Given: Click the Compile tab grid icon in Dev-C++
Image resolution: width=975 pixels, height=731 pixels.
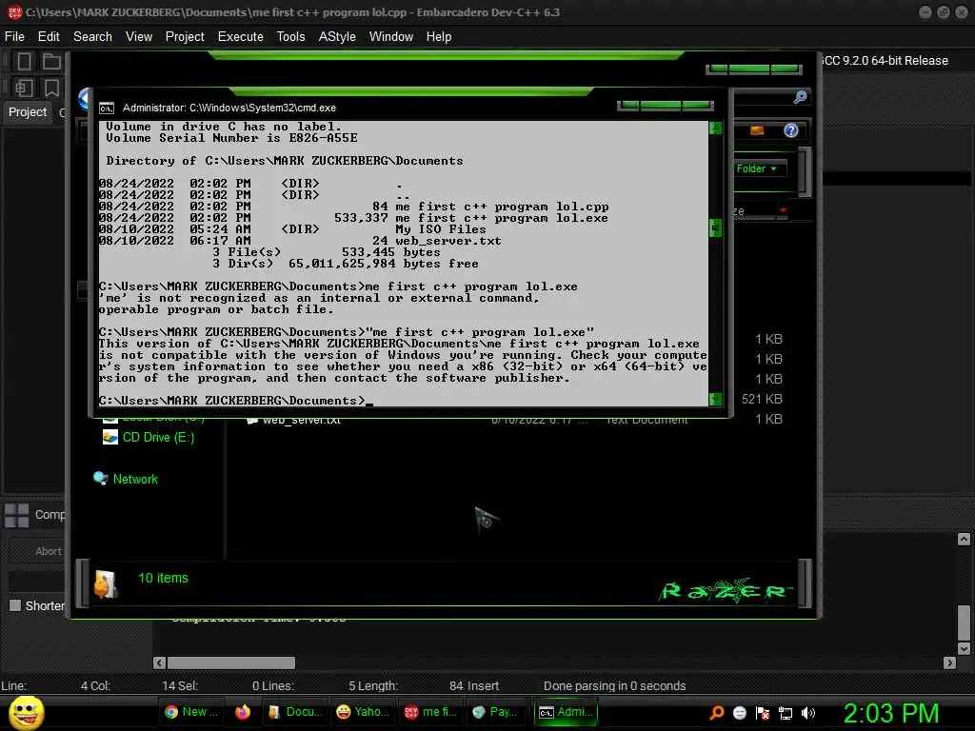Looking at the screenshot, I should [16, 515].
